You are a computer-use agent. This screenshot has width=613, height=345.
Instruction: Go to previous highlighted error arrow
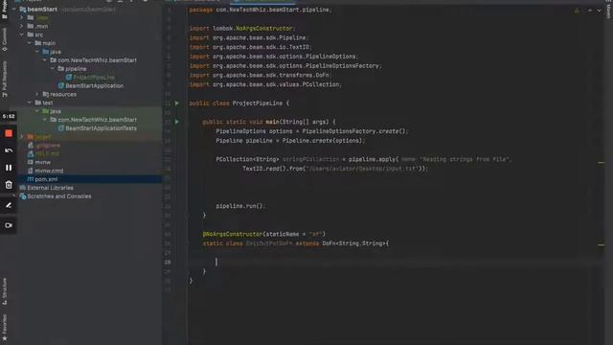pos(590,11)
